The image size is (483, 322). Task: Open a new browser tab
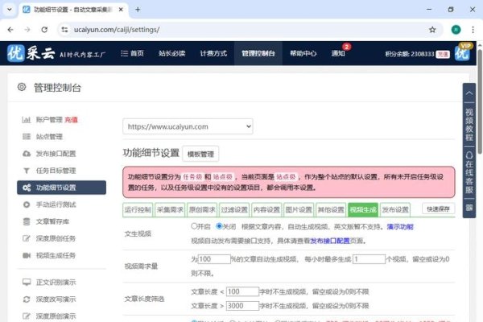(x=138, y=10)
